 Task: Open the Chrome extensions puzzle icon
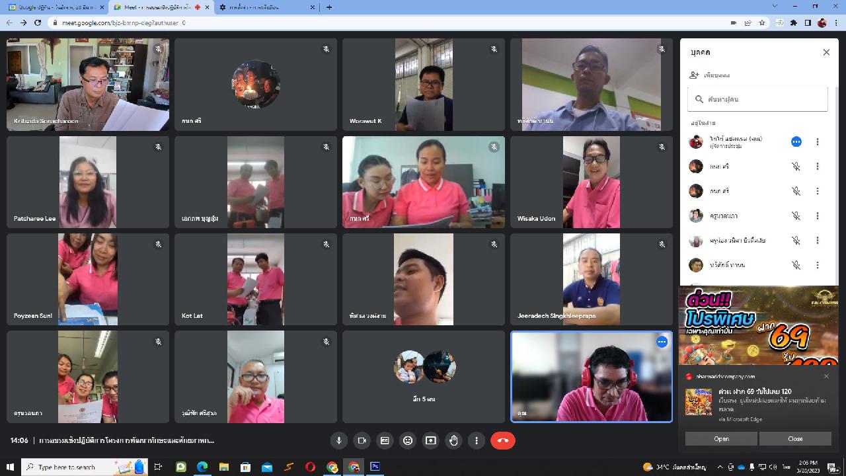(x=794, y=22)
